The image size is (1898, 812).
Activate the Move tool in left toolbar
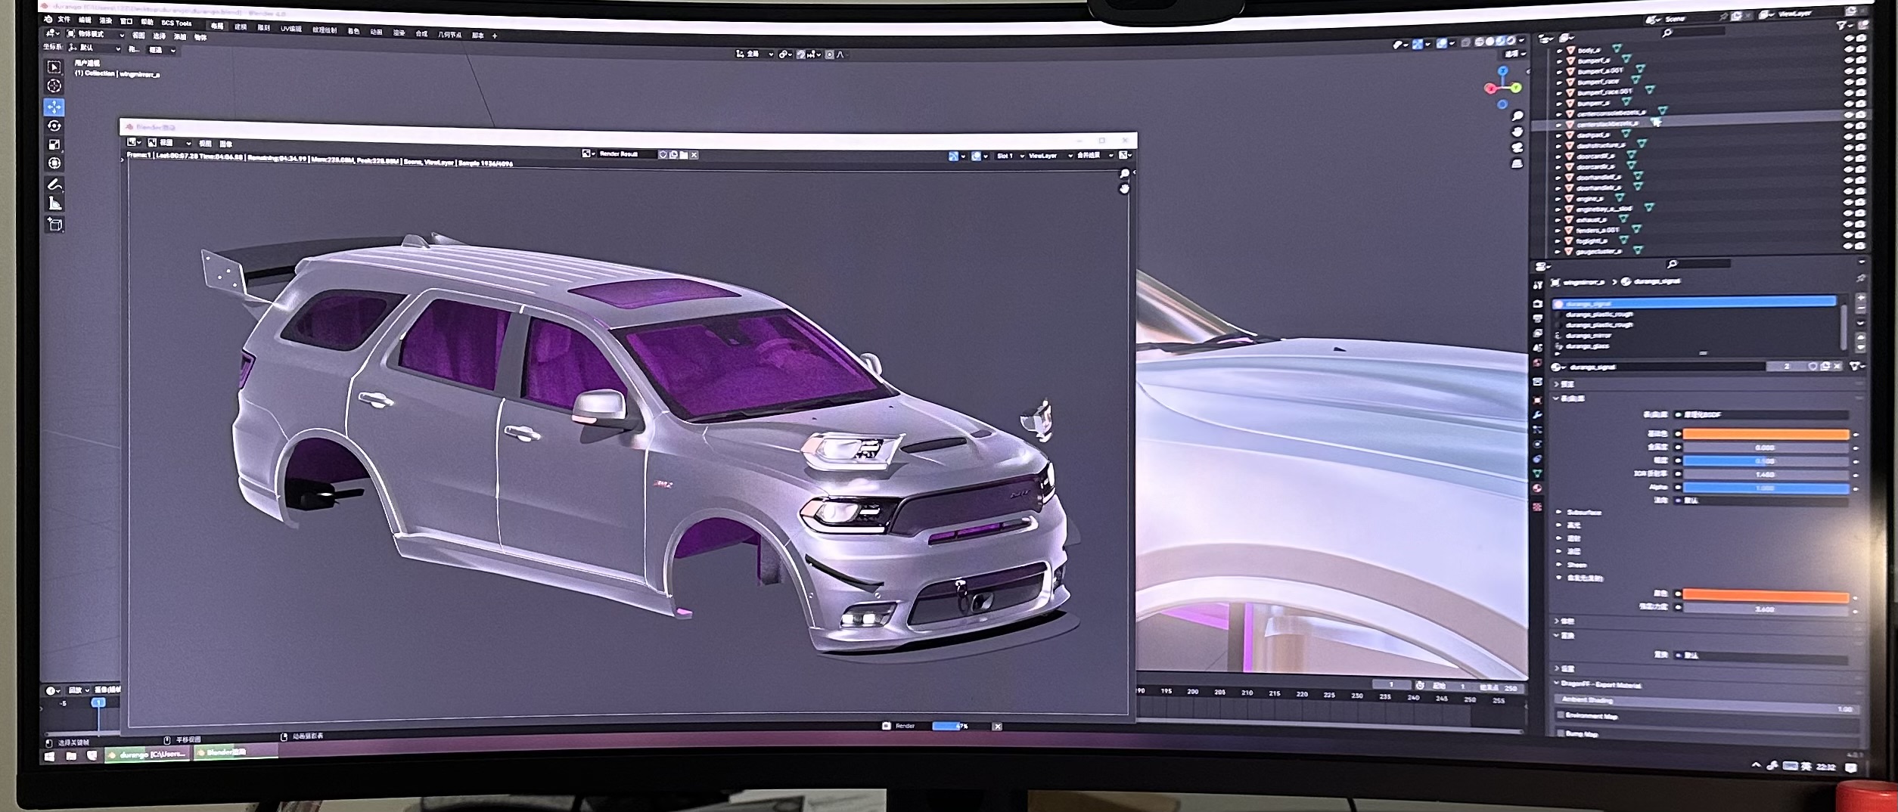[54, 107]
